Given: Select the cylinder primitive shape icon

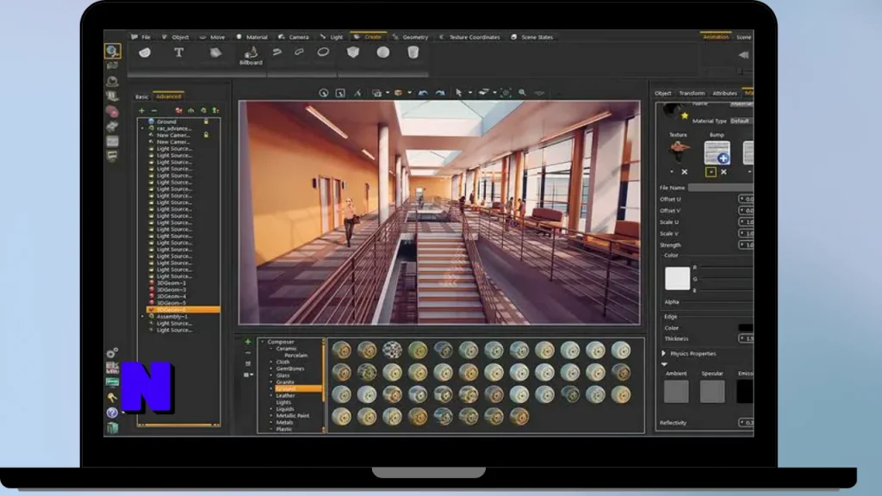Looking at the screenshot, I should click(x=413, y=53).
